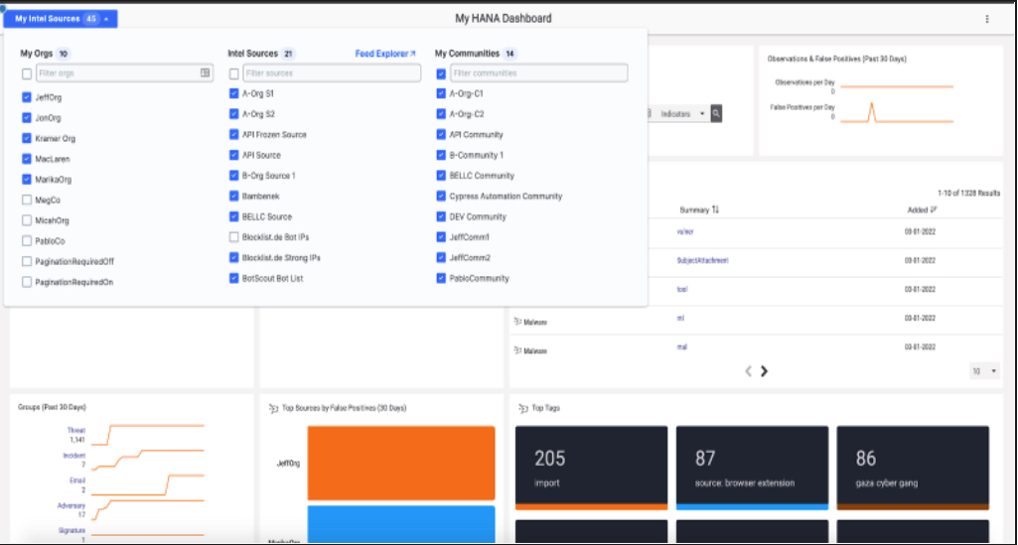Click icon beside Top Sources by False Positives
The image size is (1018, 545).
click(x=273, y=408)
